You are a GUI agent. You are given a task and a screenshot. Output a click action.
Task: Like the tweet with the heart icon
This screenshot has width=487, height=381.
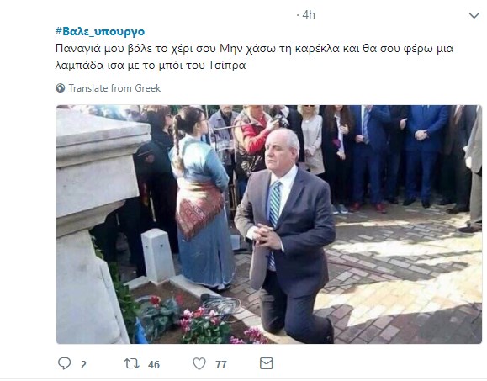tap(199, 363)
